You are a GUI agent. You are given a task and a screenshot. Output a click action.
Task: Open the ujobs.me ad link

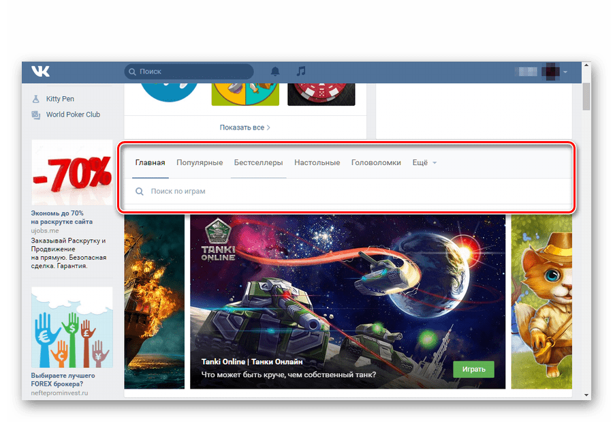(46, 230)
